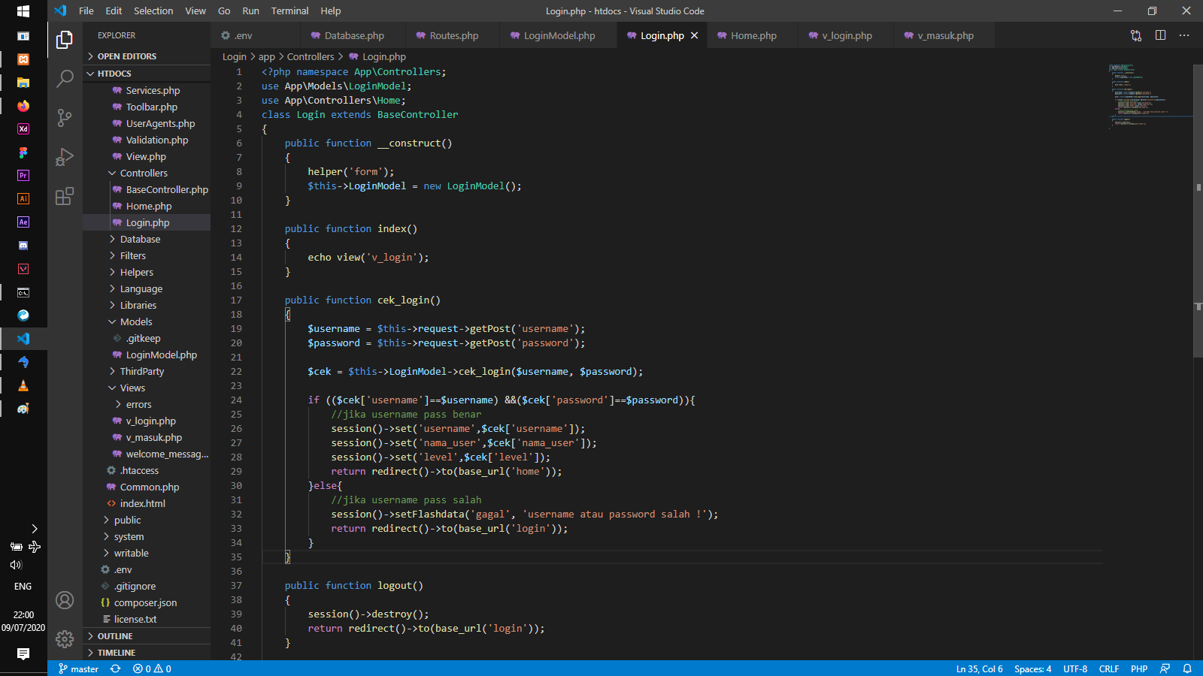Select the v_login.php file in Views
This screenshot has height=676, width=1203.
coord(150,421)
